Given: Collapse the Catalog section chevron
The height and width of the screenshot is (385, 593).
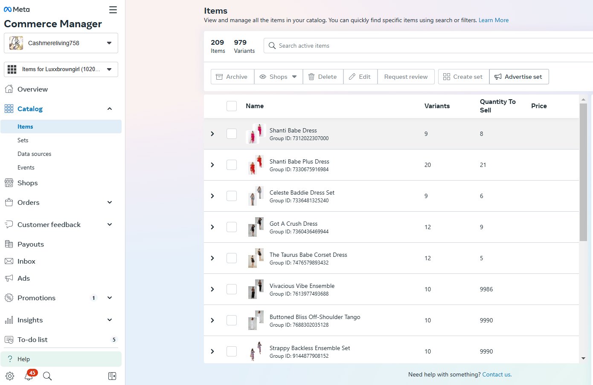Looking at the screenshot, I should 110,109.
